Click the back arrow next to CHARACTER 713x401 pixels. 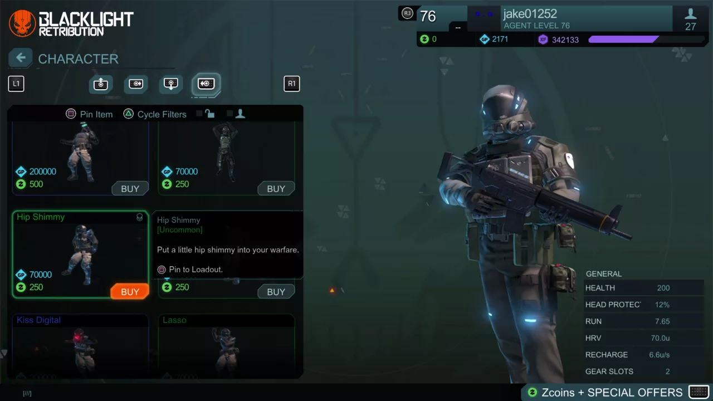coord(21,57)
